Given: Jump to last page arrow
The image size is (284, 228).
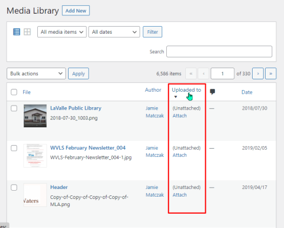Looking at the screenshot, I should coord(271,73).
